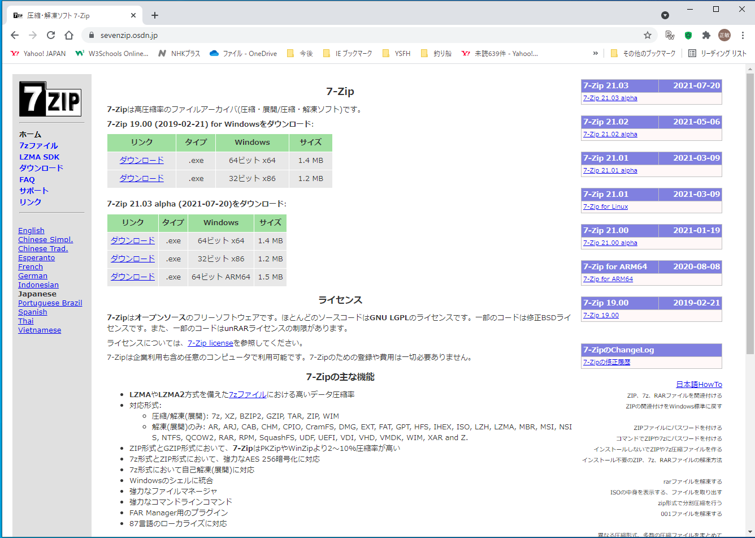Open ダウンロード in the sidebar menu
This screenshot has width=755, height=538.
point(41,168)
